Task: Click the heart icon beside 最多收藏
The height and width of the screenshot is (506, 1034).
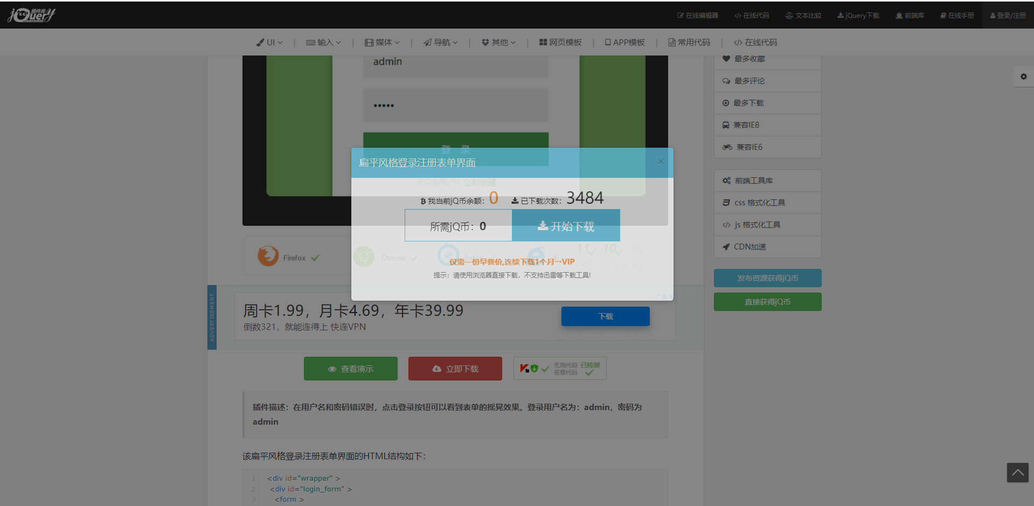Action: [x=726, y=59]
